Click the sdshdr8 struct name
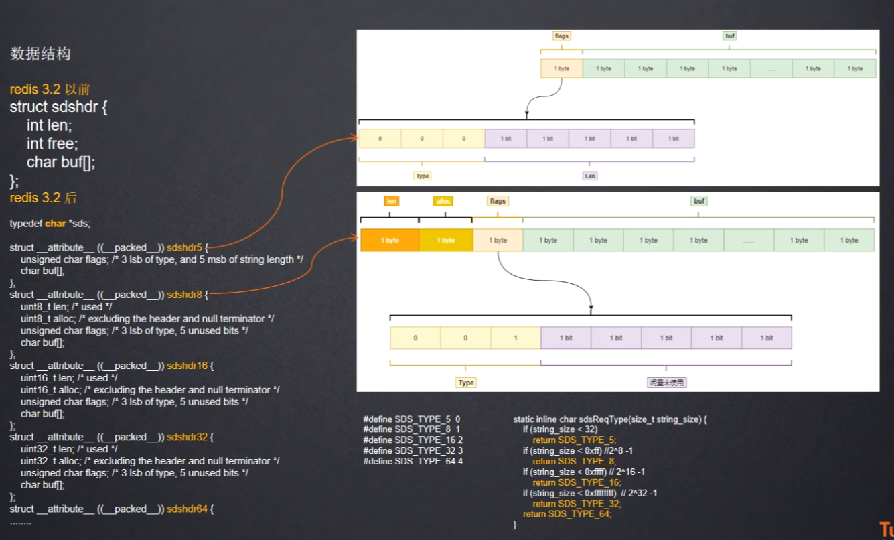The height and width of the screenshot is (540, 894). point(184,295)
